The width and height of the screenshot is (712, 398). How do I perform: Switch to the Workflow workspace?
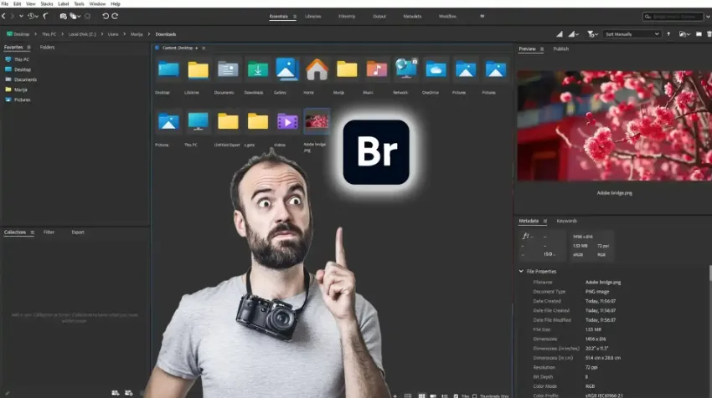[447, 17]
